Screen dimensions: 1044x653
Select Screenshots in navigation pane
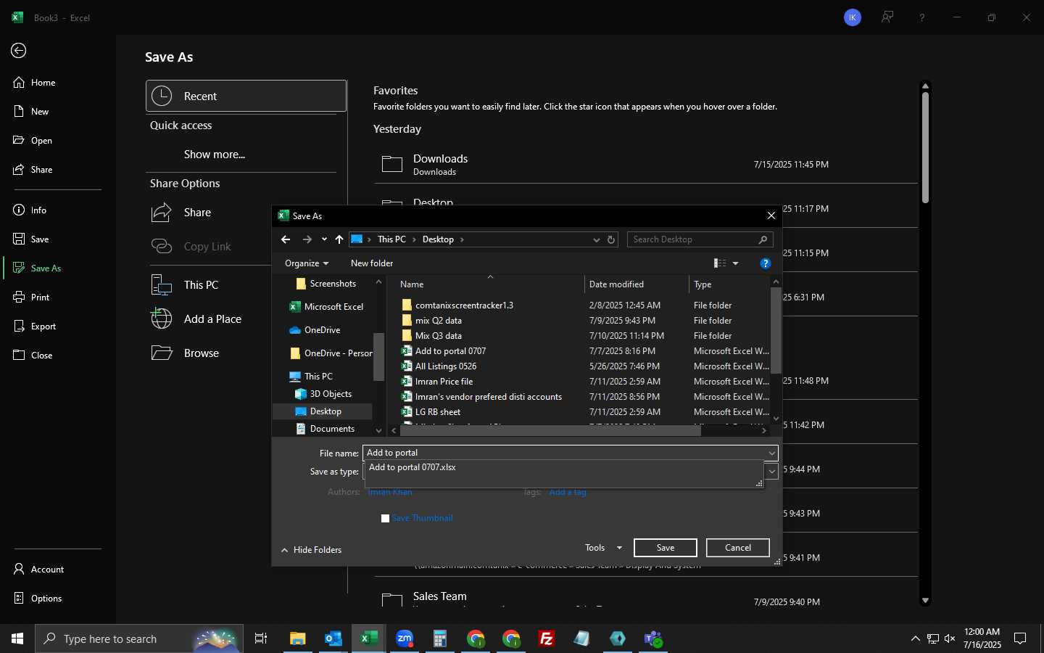pos(326,284)
